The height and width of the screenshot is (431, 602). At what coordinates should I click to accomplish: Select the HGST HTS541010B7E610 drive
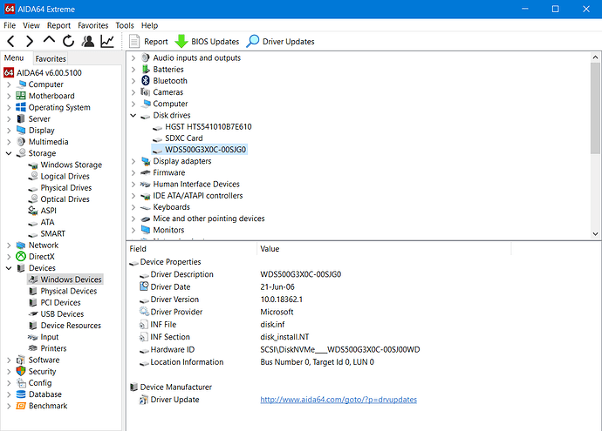pyautogui.click(x=209, y=127)
